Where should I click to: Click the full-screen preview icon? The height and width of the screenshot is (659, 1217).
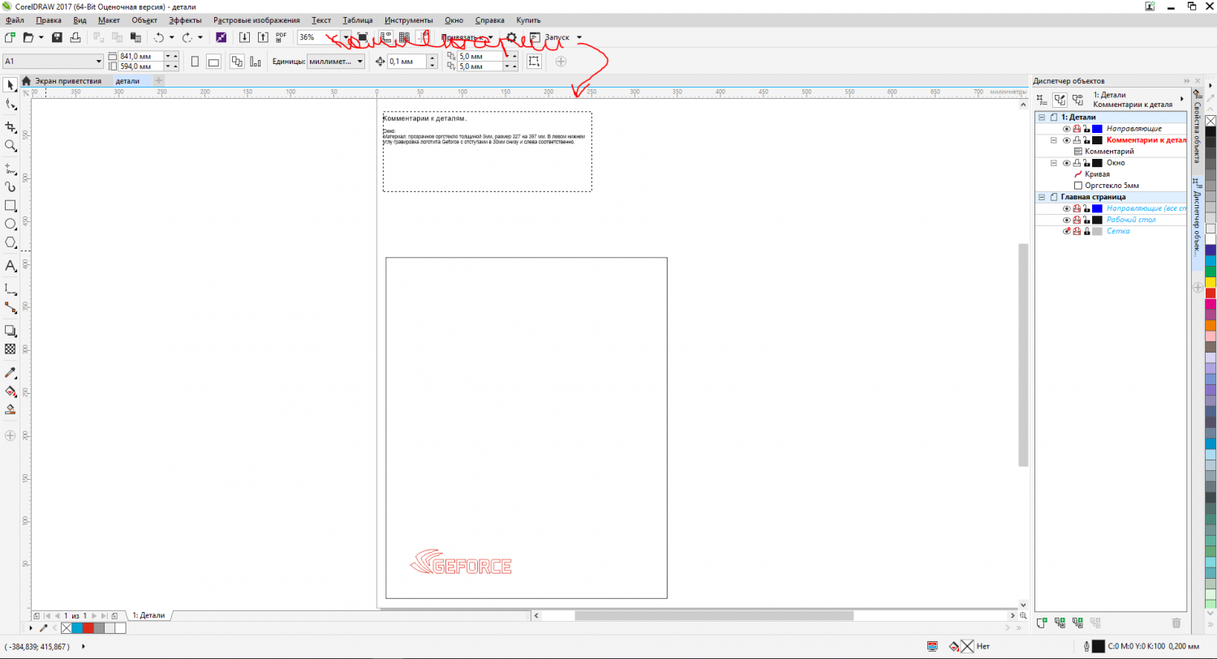(363, 37)
